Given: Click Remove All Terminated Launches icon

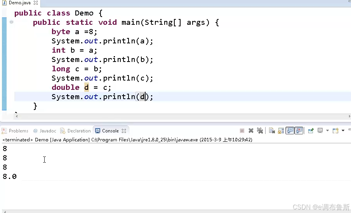Looking at the screenshot, I should click(x=260, y=131).
